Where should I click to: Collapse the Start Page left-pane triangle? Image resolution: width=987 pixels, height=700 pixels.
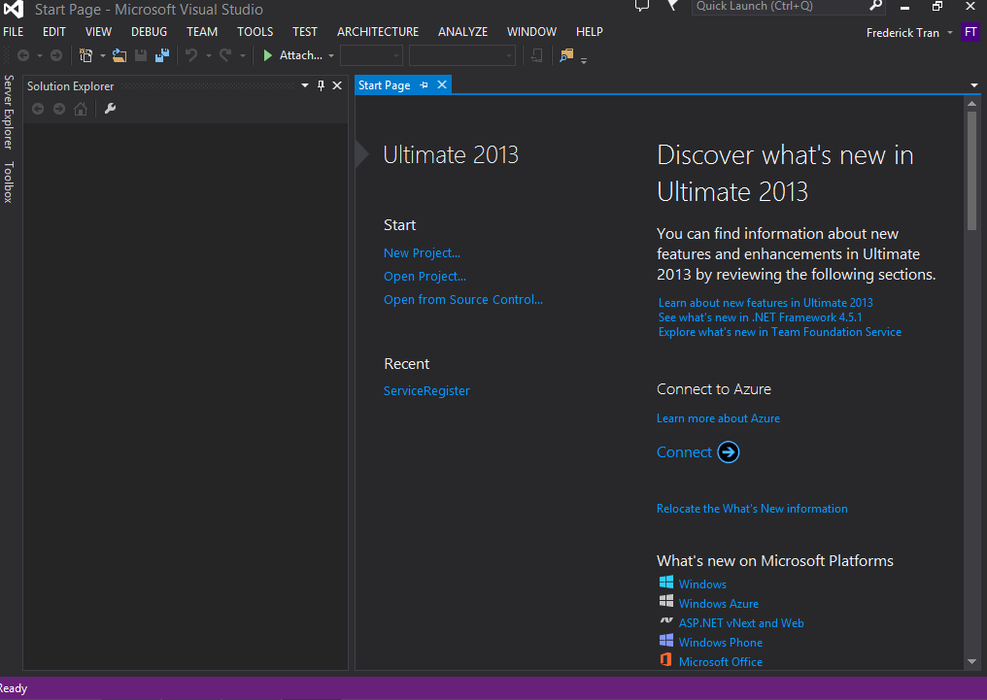tap(362, 154)
